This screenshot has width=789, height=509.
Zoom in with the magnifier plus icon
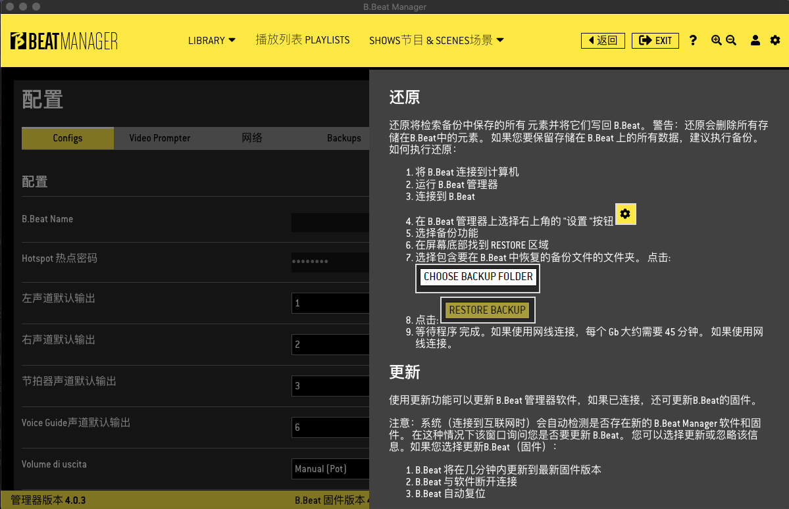[x=716, y=40]
